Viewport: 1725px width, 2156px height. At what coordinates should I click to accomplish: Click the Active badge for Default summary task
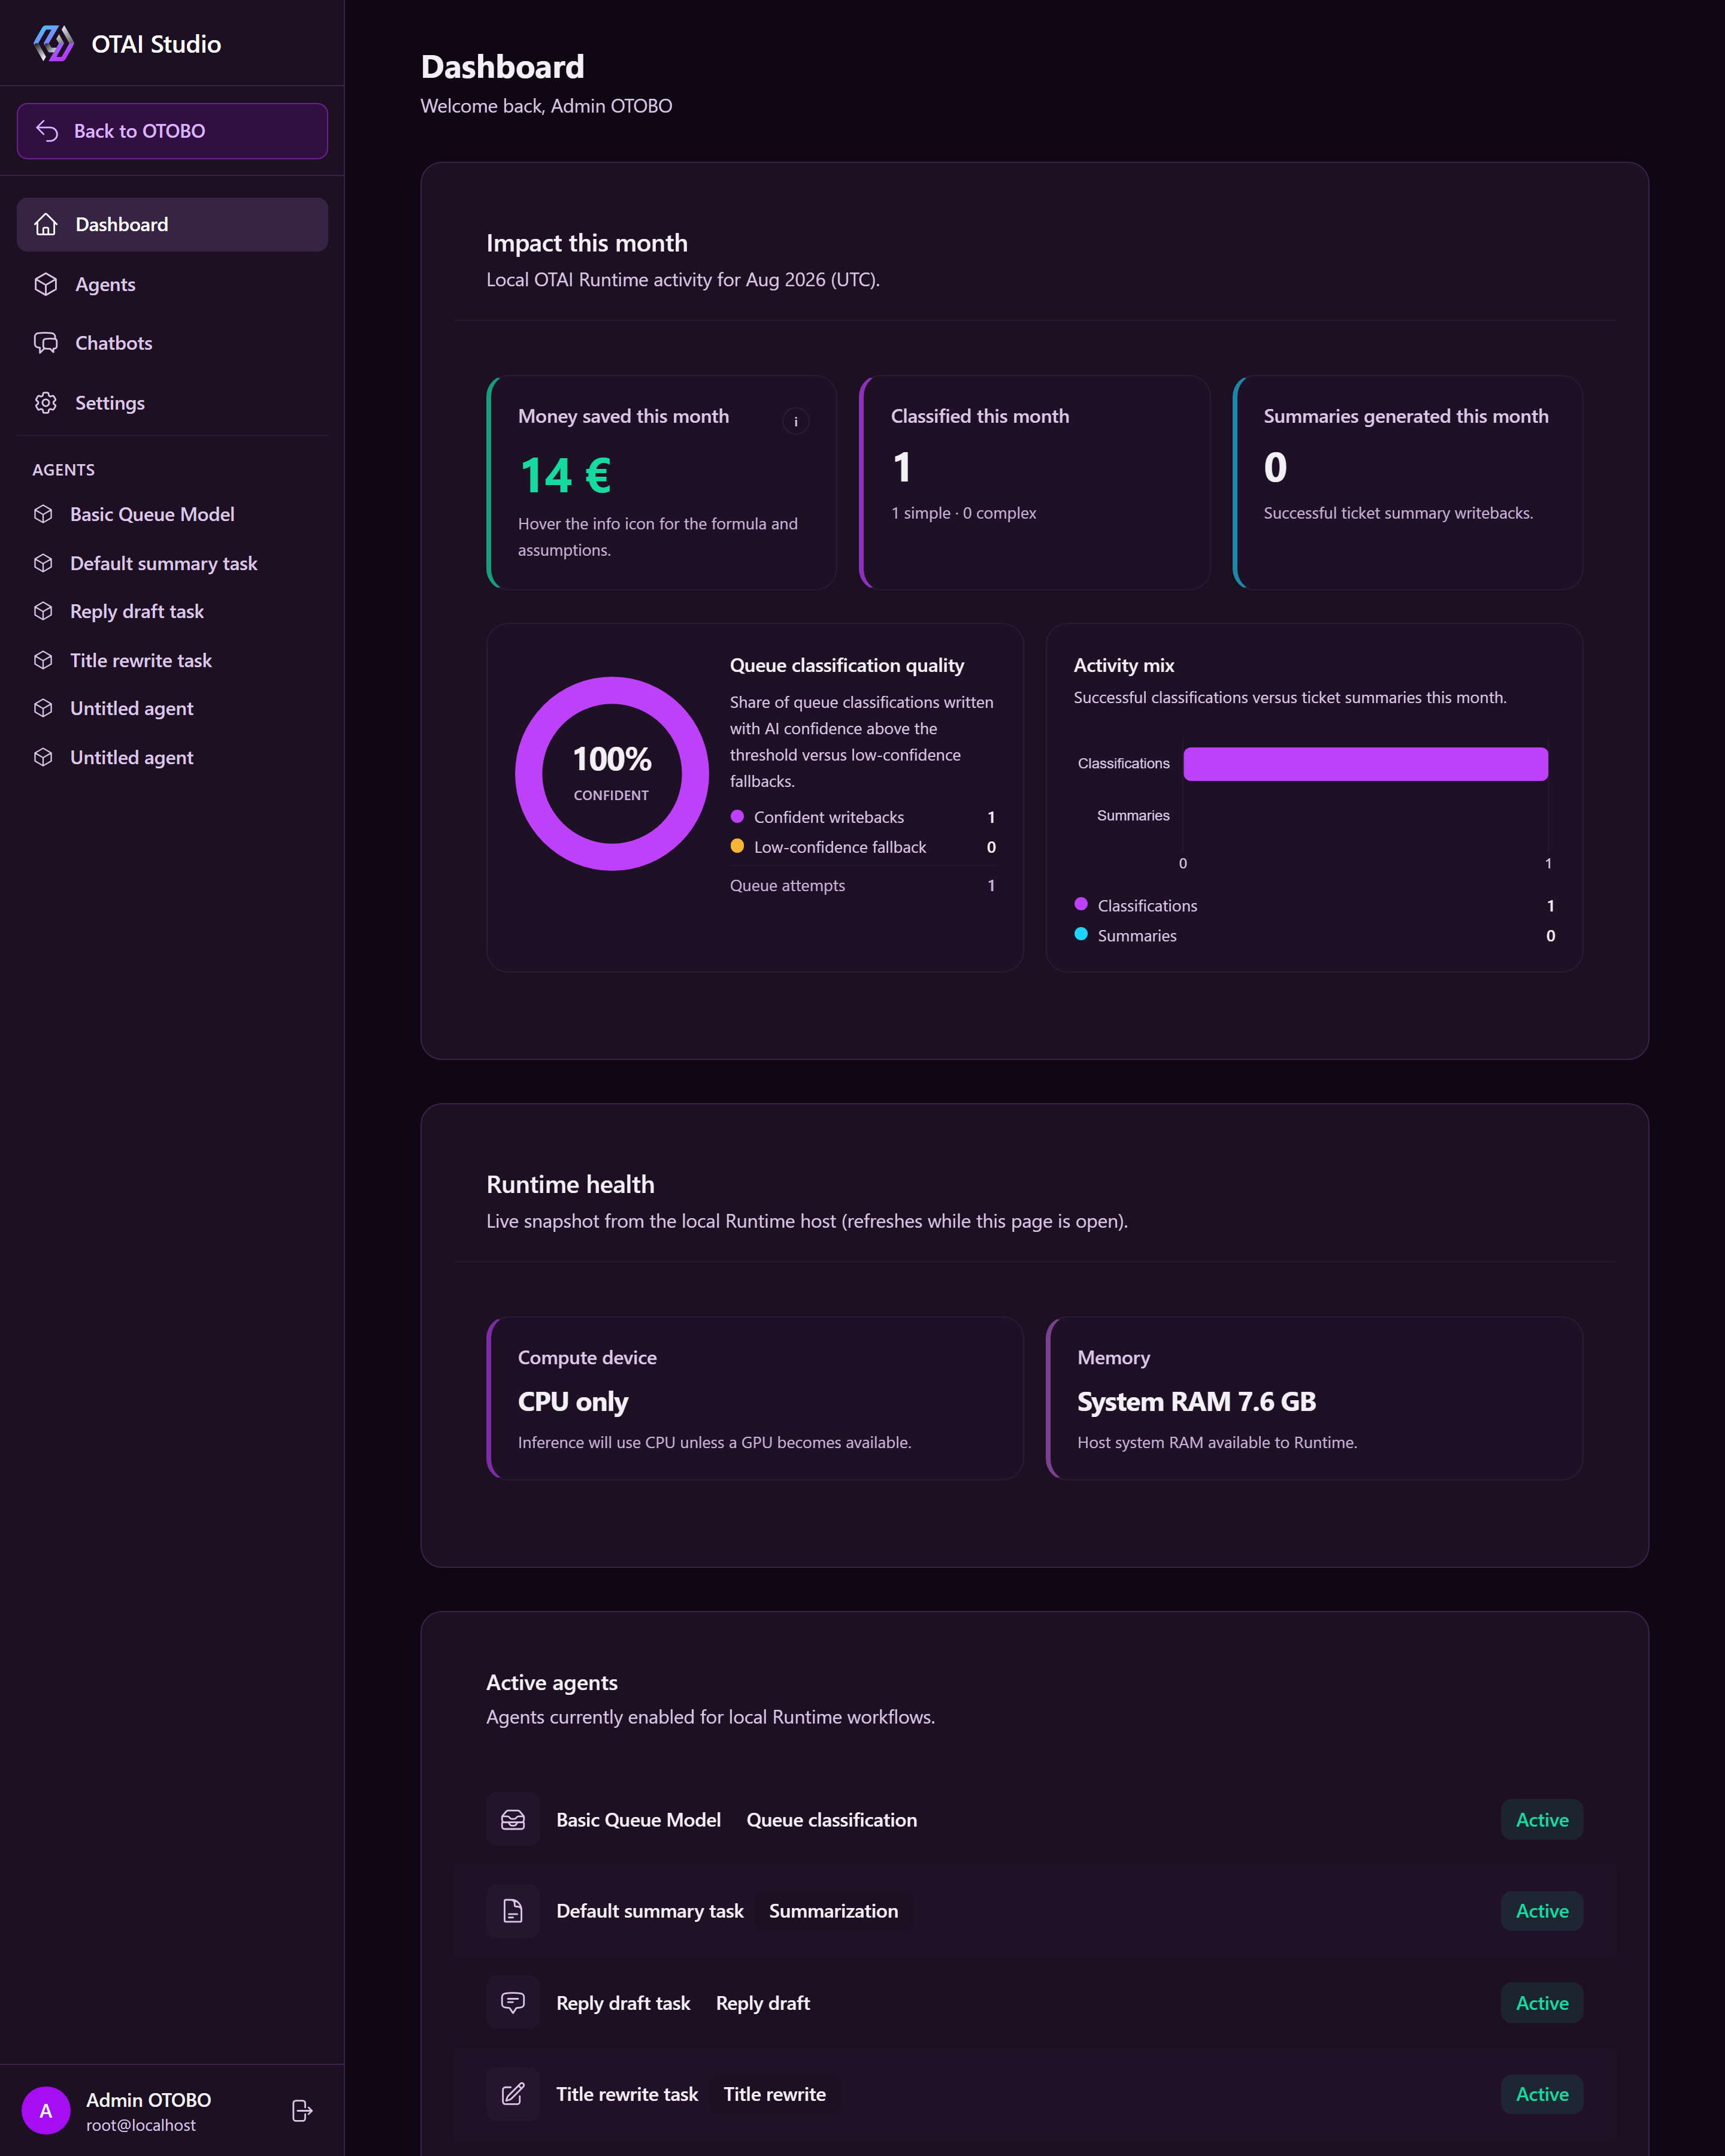coord(1542,1911)
